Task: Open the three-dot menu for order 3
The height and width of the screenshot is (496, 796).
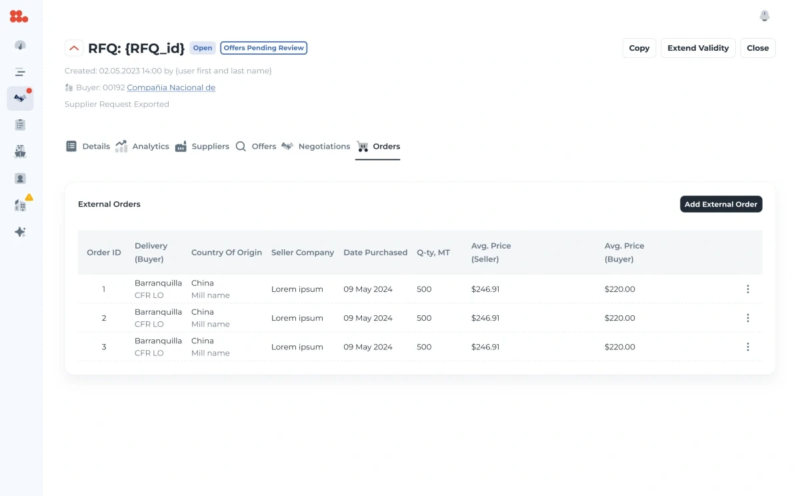Action: (748, 347)
